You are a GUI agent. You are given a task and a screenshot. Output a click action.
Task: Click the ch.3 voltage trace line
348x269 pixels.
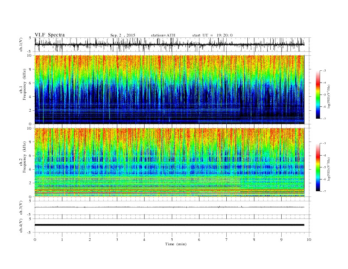tap(169, 207)
